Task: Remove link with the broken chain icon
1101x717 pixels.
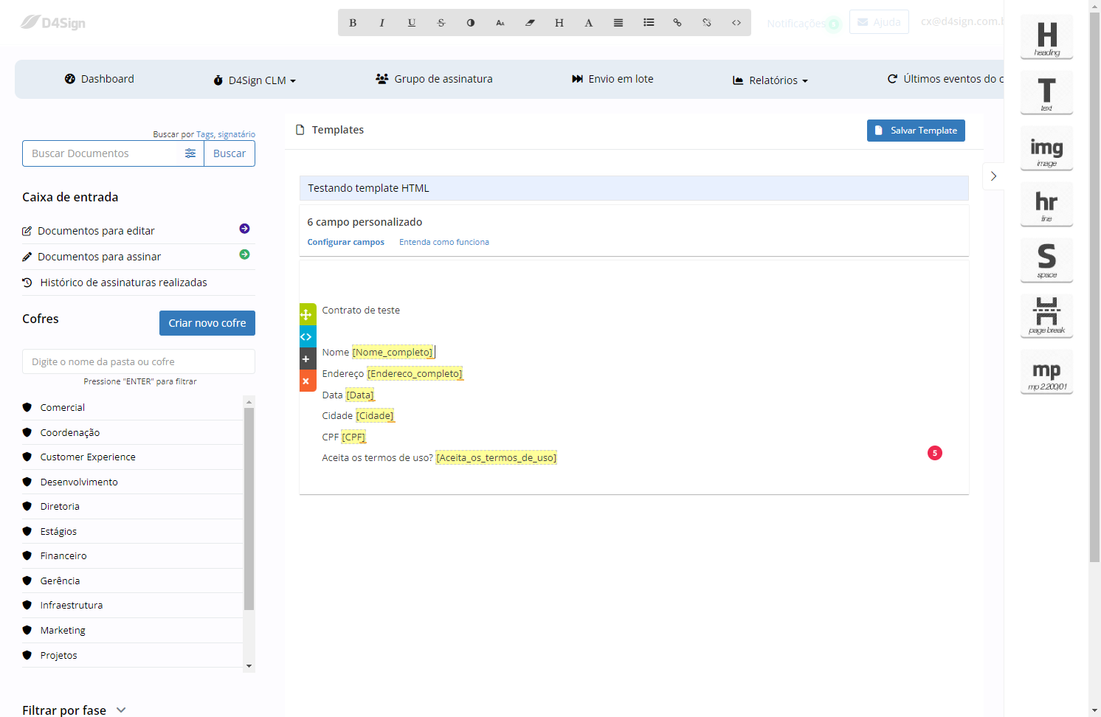Action: [x=707, y=23]
